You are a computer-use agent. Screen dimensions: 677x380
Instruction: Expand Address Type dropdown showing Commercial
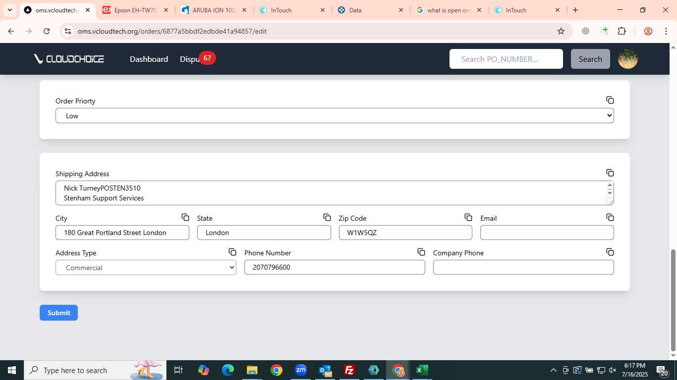click(x=146, y=268)
